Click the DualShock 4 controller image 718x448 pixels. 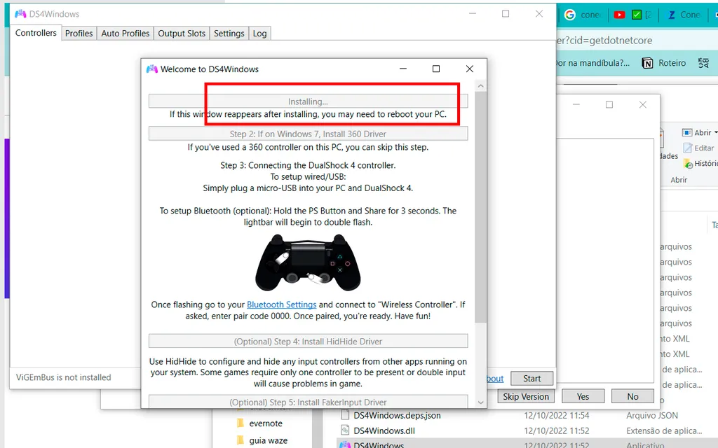(309, 262)
